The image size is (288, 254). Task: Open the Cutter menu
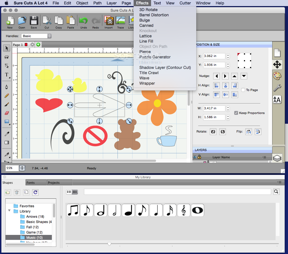click(x=185, y=3)
